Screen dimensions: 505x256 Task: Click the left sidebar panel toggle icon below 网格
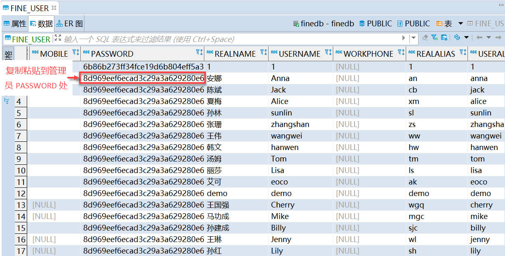(x=7, y=101)
